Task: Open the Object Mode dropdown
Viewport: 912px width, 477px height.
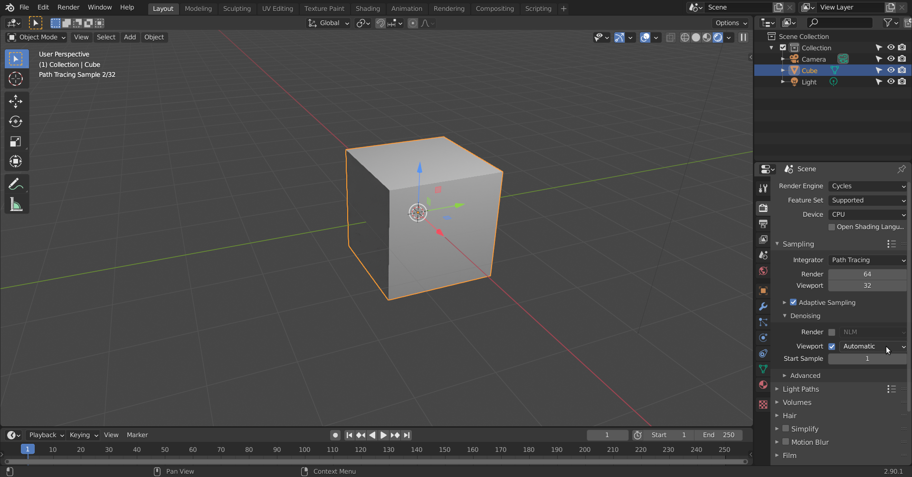Action: (37, 37)
